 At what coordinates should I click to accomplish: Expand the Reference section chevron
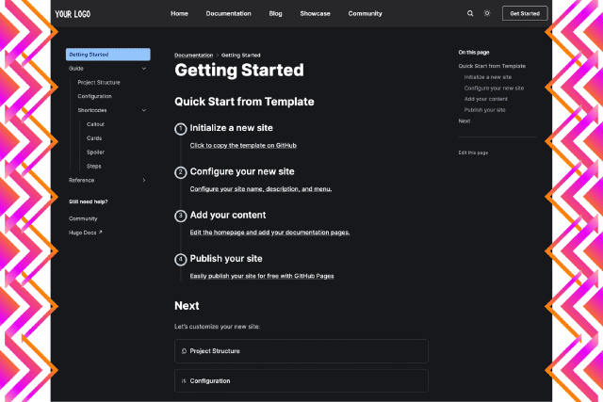click(x=143, y=180)
